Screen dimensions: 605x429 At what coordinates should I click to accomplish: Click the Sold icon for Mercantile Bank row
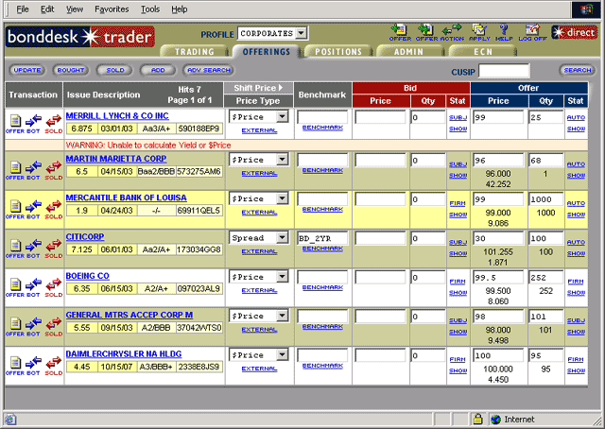pos(54,210)
